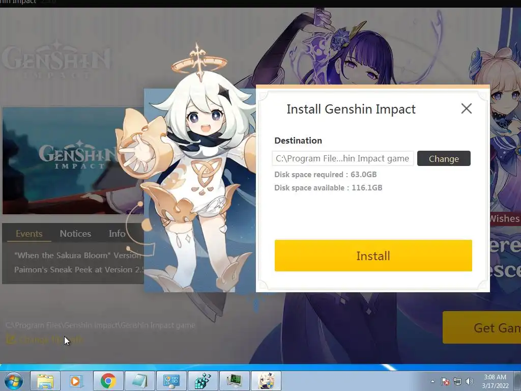Open Paimon's Sneak Peek at Version news item
Image resolution: width=521 pixels, height=391 pixels.
click(x=79, y=269)
